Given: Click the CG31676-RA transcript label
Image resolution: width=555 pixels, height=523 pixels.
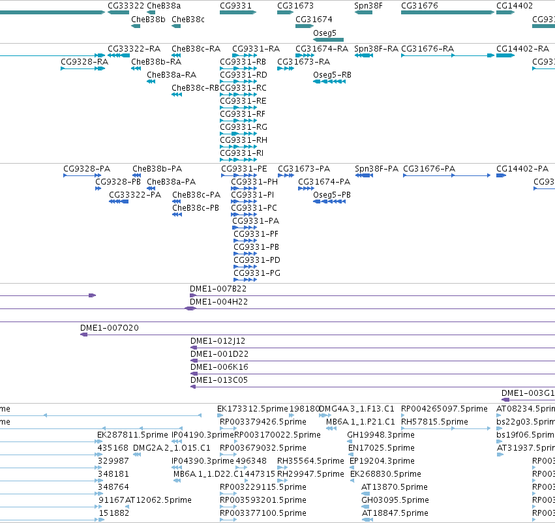Looking at the screenshot, I should (427, 49).
